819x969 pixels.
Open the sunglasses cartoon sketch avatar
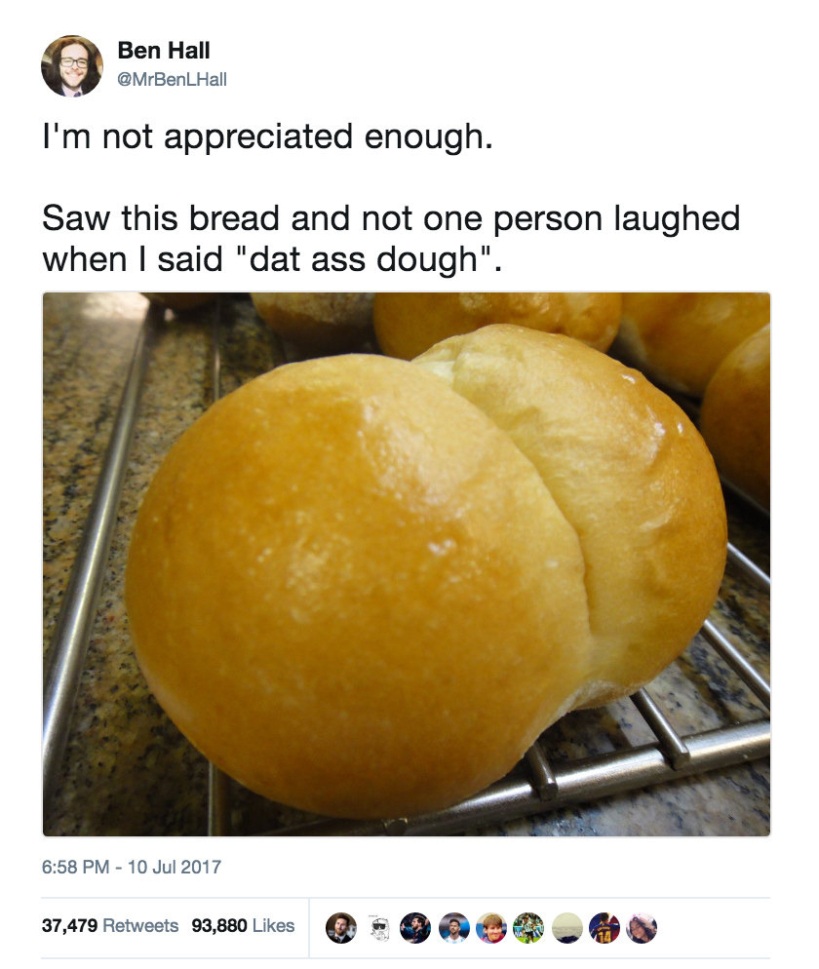click(379, 928)
